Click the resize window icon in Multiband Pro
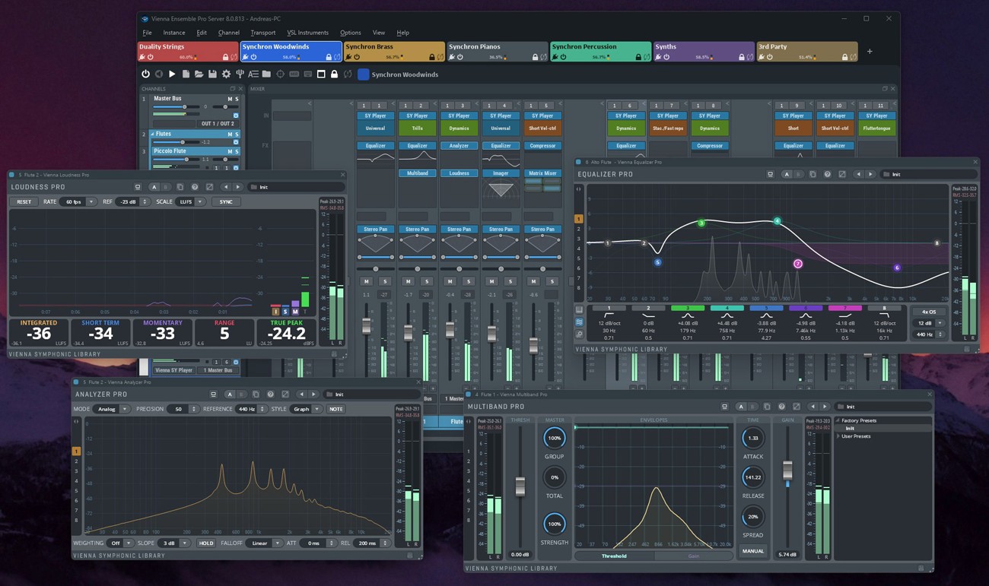Image resolution: width=989 pixels, height=586 pixels. click(x=797, y=407)
